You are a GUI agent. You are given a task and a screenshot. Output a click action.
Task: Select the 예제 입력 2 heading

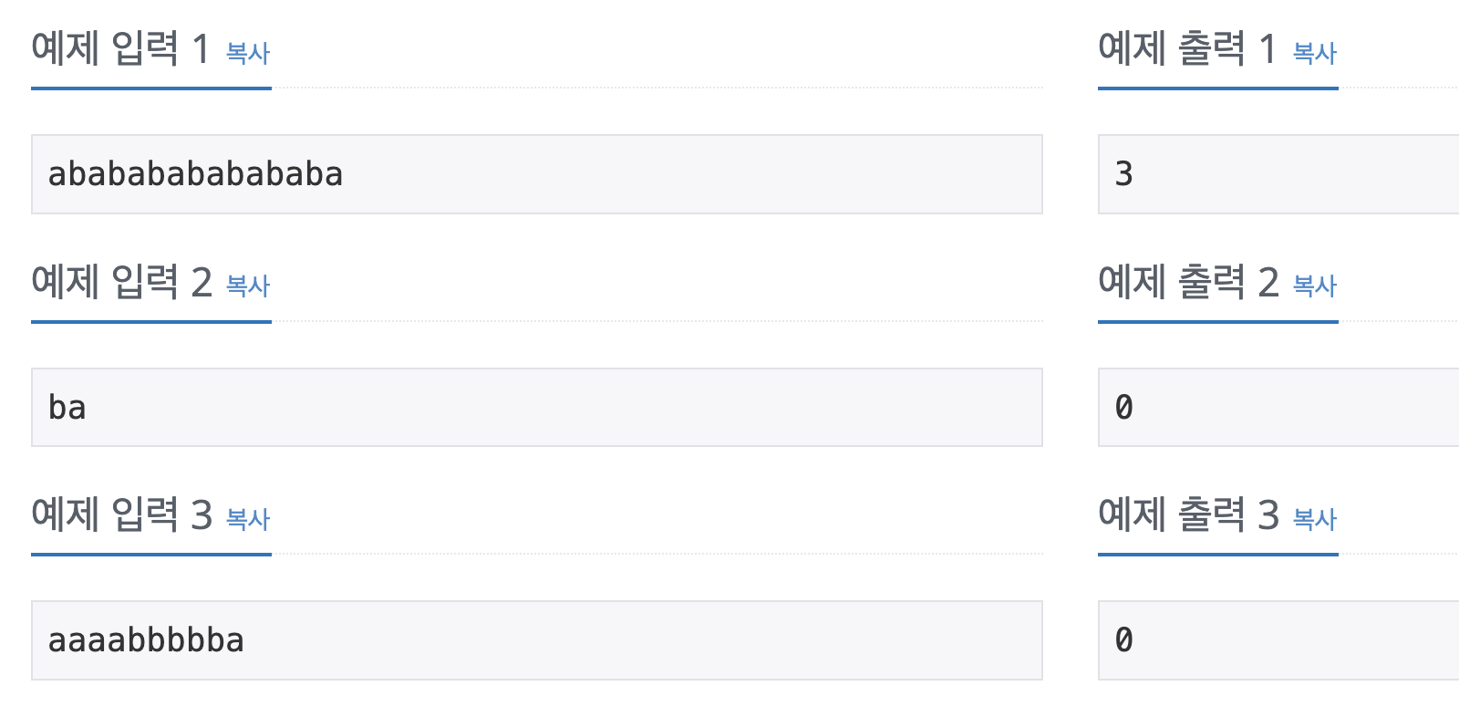point(121,282)
